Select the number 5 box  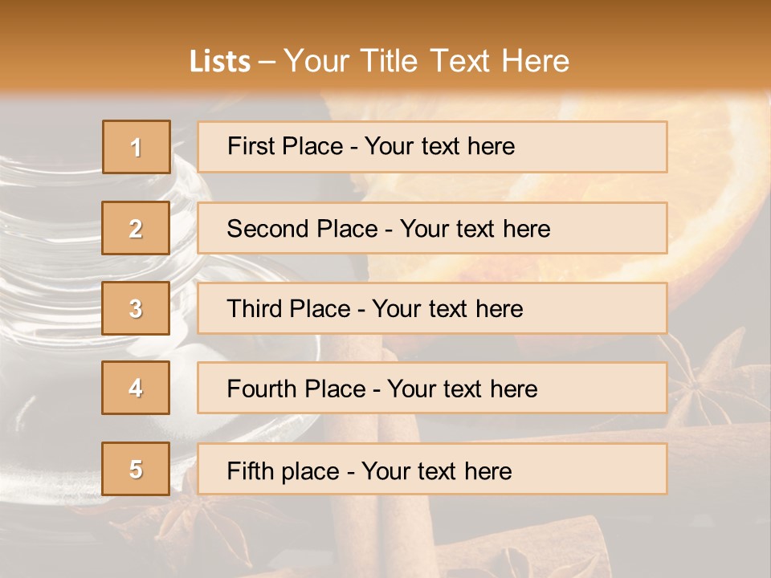pos(136,469)
